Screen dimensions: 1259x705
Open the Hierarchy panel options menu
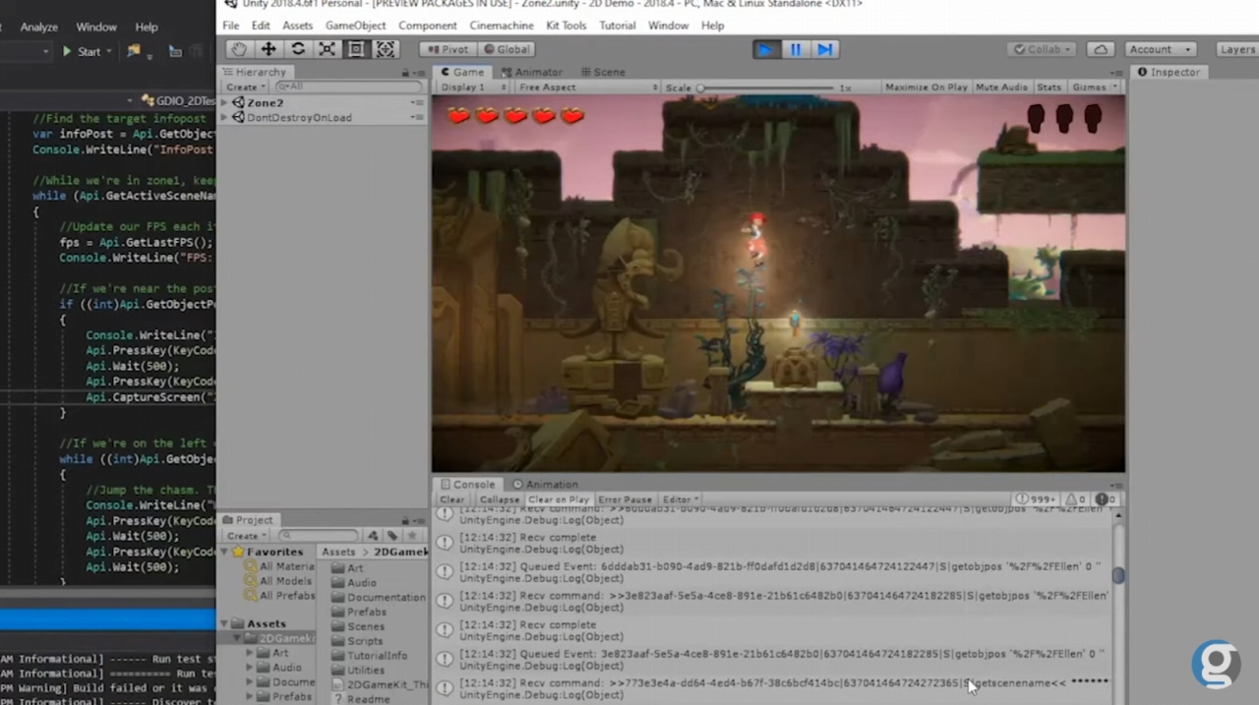[419, 73]
